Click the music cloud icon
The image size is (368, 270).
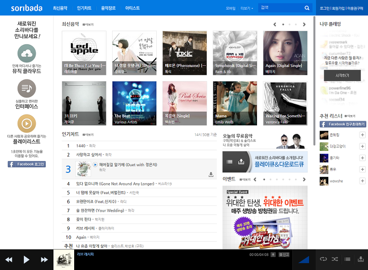pos(27,54)
